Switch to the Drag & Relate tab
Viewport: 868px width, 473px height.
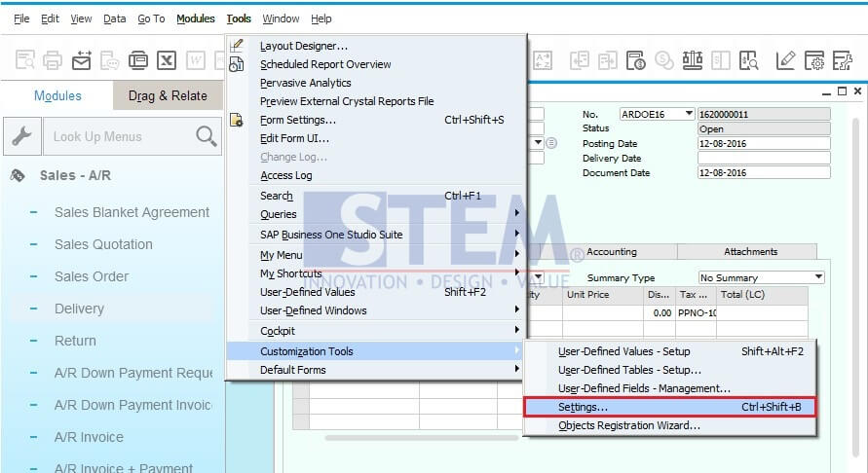click(x=168, y=95)
